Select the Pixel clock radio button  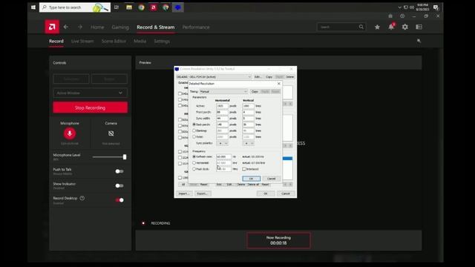[x=194, y=169]
